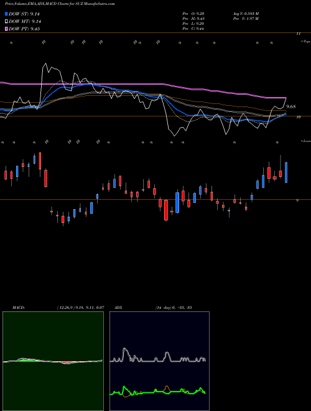Select the 'DOW PT: 9.45' legend text
The width and height of the screenshot is (311, 411).
24,29
